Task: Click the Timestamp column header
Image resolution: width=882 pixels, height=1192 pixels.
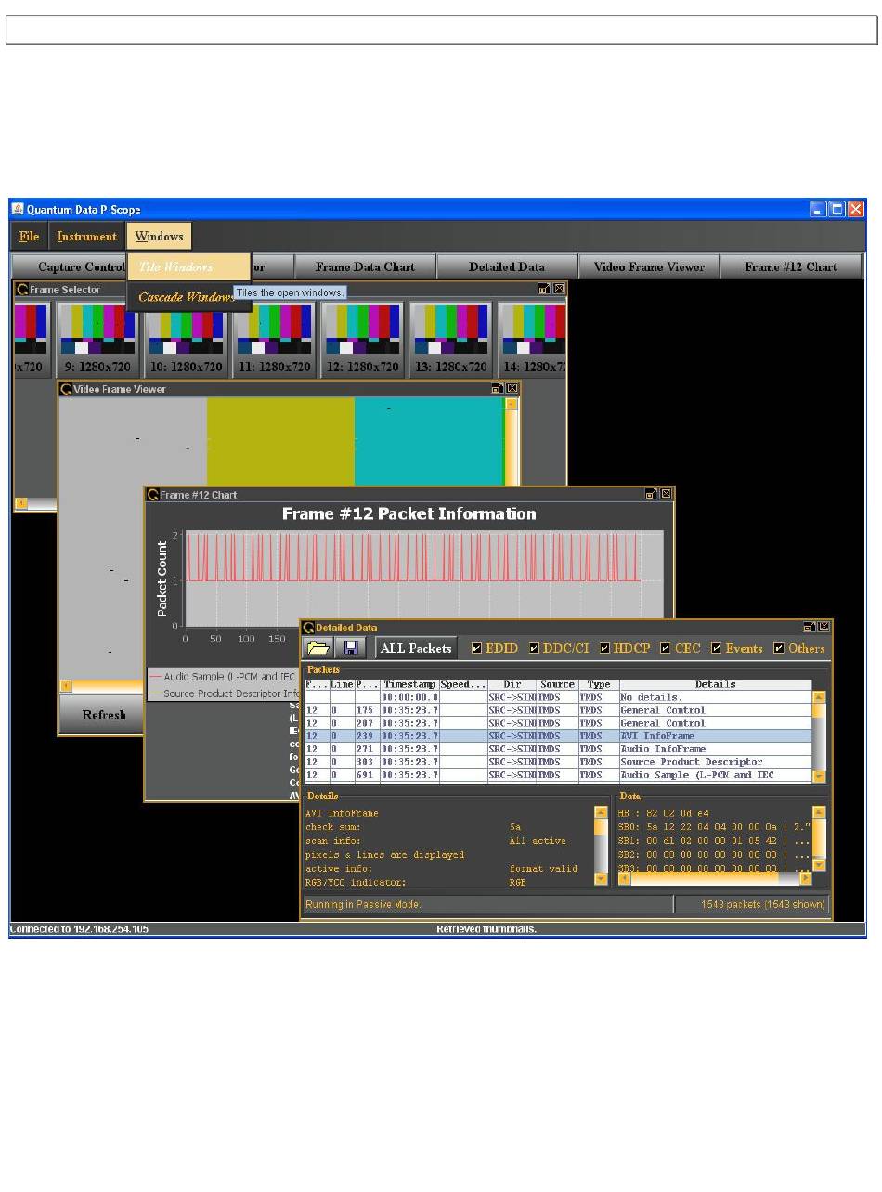Action: pos(409,684)
